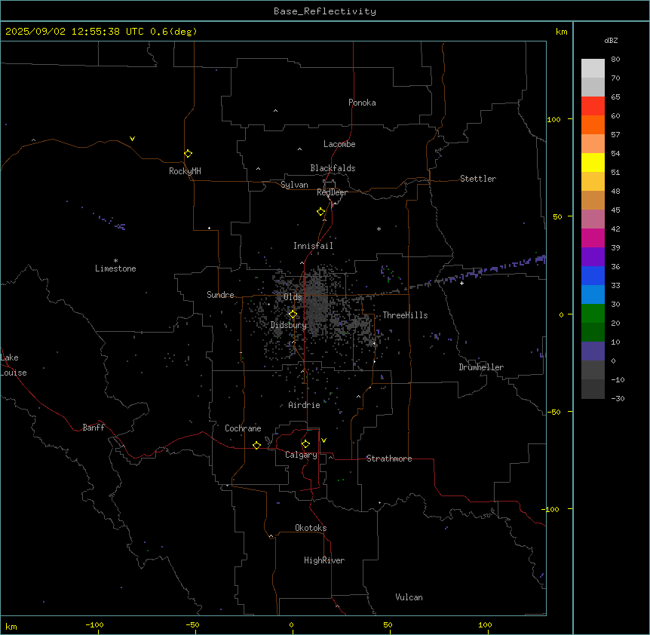Click the HighRiver label
Viewport: 650px width, 635px height.
324,560
